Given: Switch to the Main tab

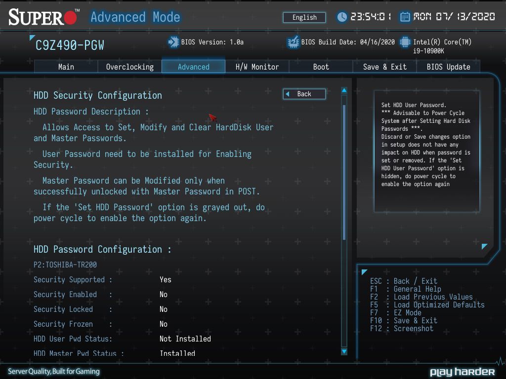Looking at the screenshot, I should (x=66, y=67).
